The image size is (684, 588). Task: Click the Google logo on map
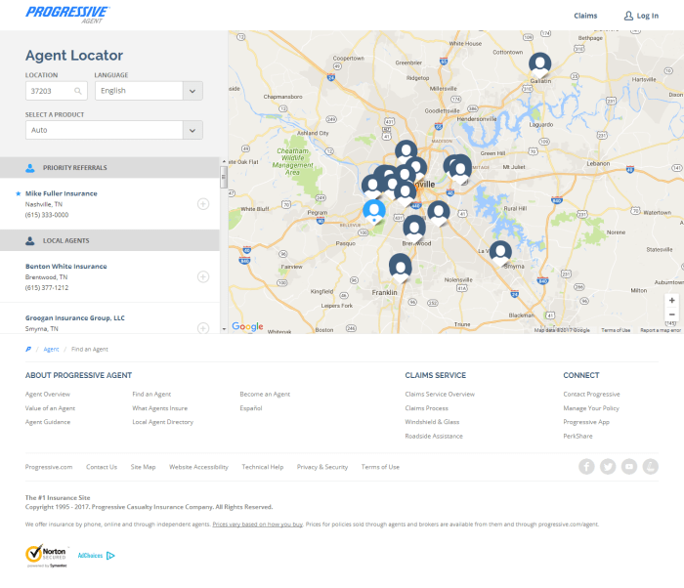click(247, 326)
